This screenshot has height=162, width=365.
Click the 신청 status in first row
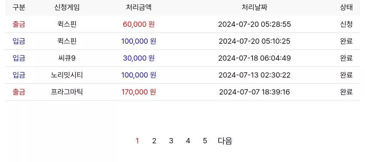pos(347,24)
